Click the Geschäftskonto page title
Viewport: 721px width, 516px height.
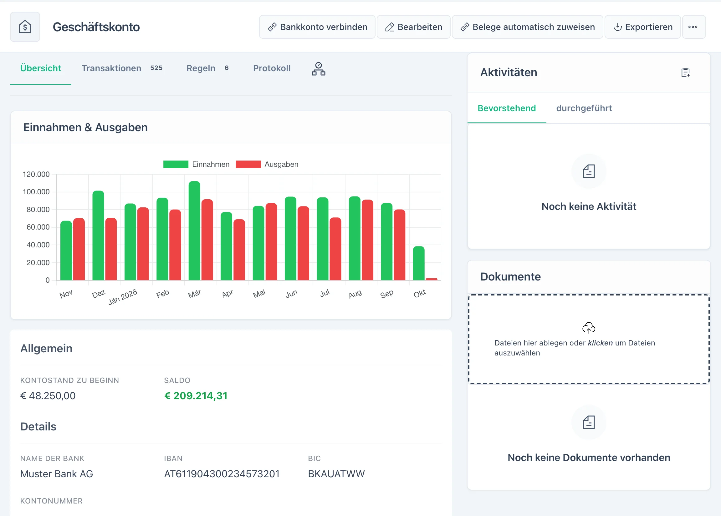[96, 27]
